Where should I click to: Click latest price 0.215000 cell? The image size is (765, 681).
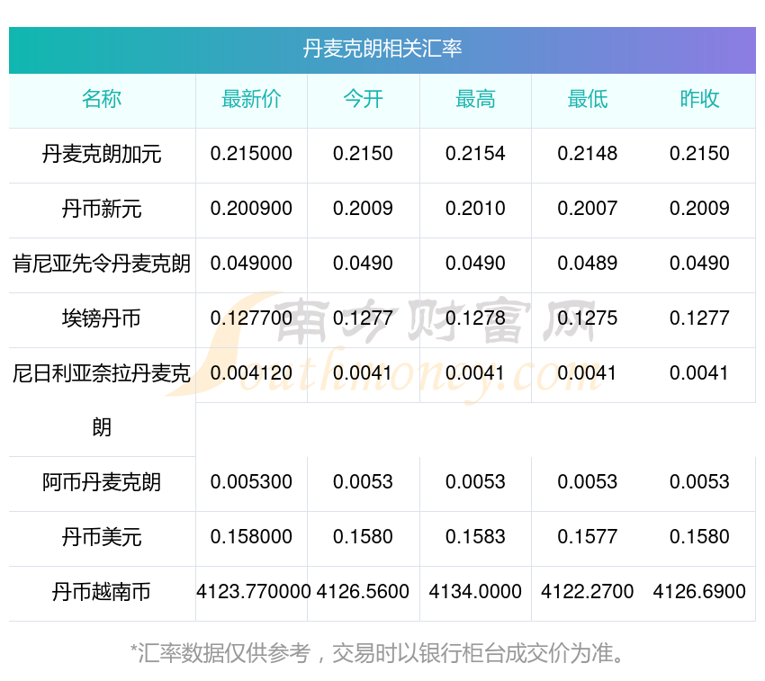(x=251, y=154)
